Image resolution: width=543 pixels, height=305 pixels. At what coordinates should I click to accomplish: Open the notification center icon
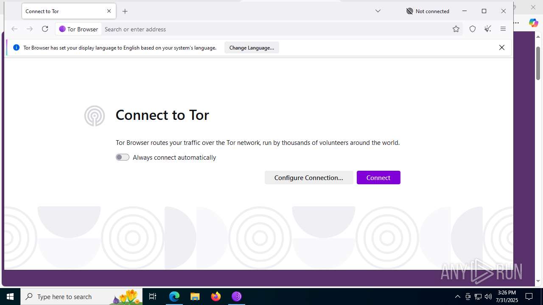(x=529, y=297)
